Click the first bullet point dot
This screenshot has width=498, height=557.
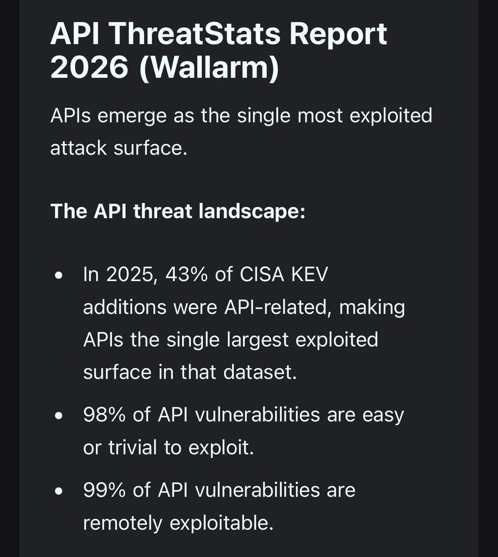point(59,276)
